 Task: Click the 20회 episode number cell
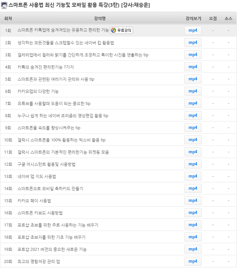tap(8, 261)
